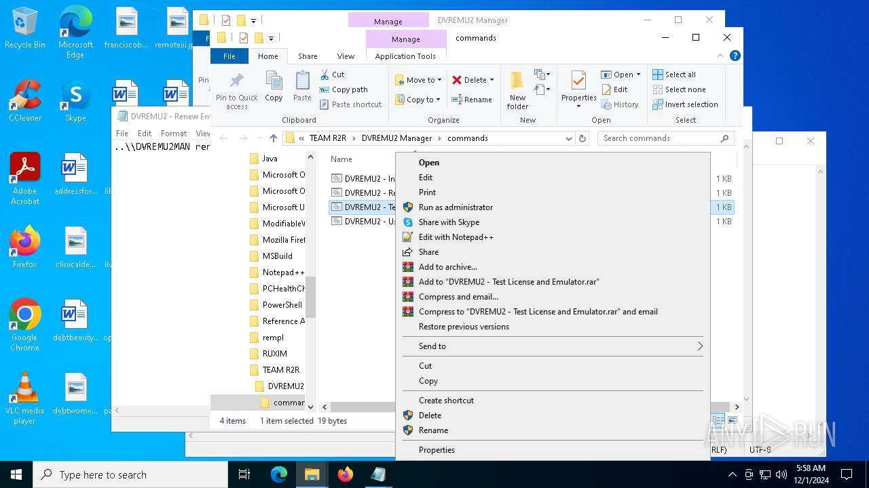Screen dimensions: 869x488
Task: Open Firefox from the taskbar
Action: [346, 474]
